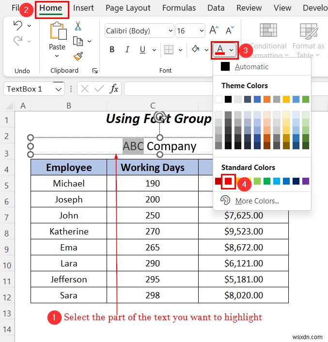Open the Underline style dropdown arrow

click(154, 50)
